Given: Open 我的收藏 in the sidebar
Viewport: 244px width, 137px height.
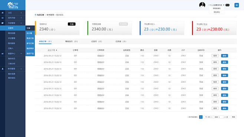Looking at the screenshot, I should [x=11, y=33].
